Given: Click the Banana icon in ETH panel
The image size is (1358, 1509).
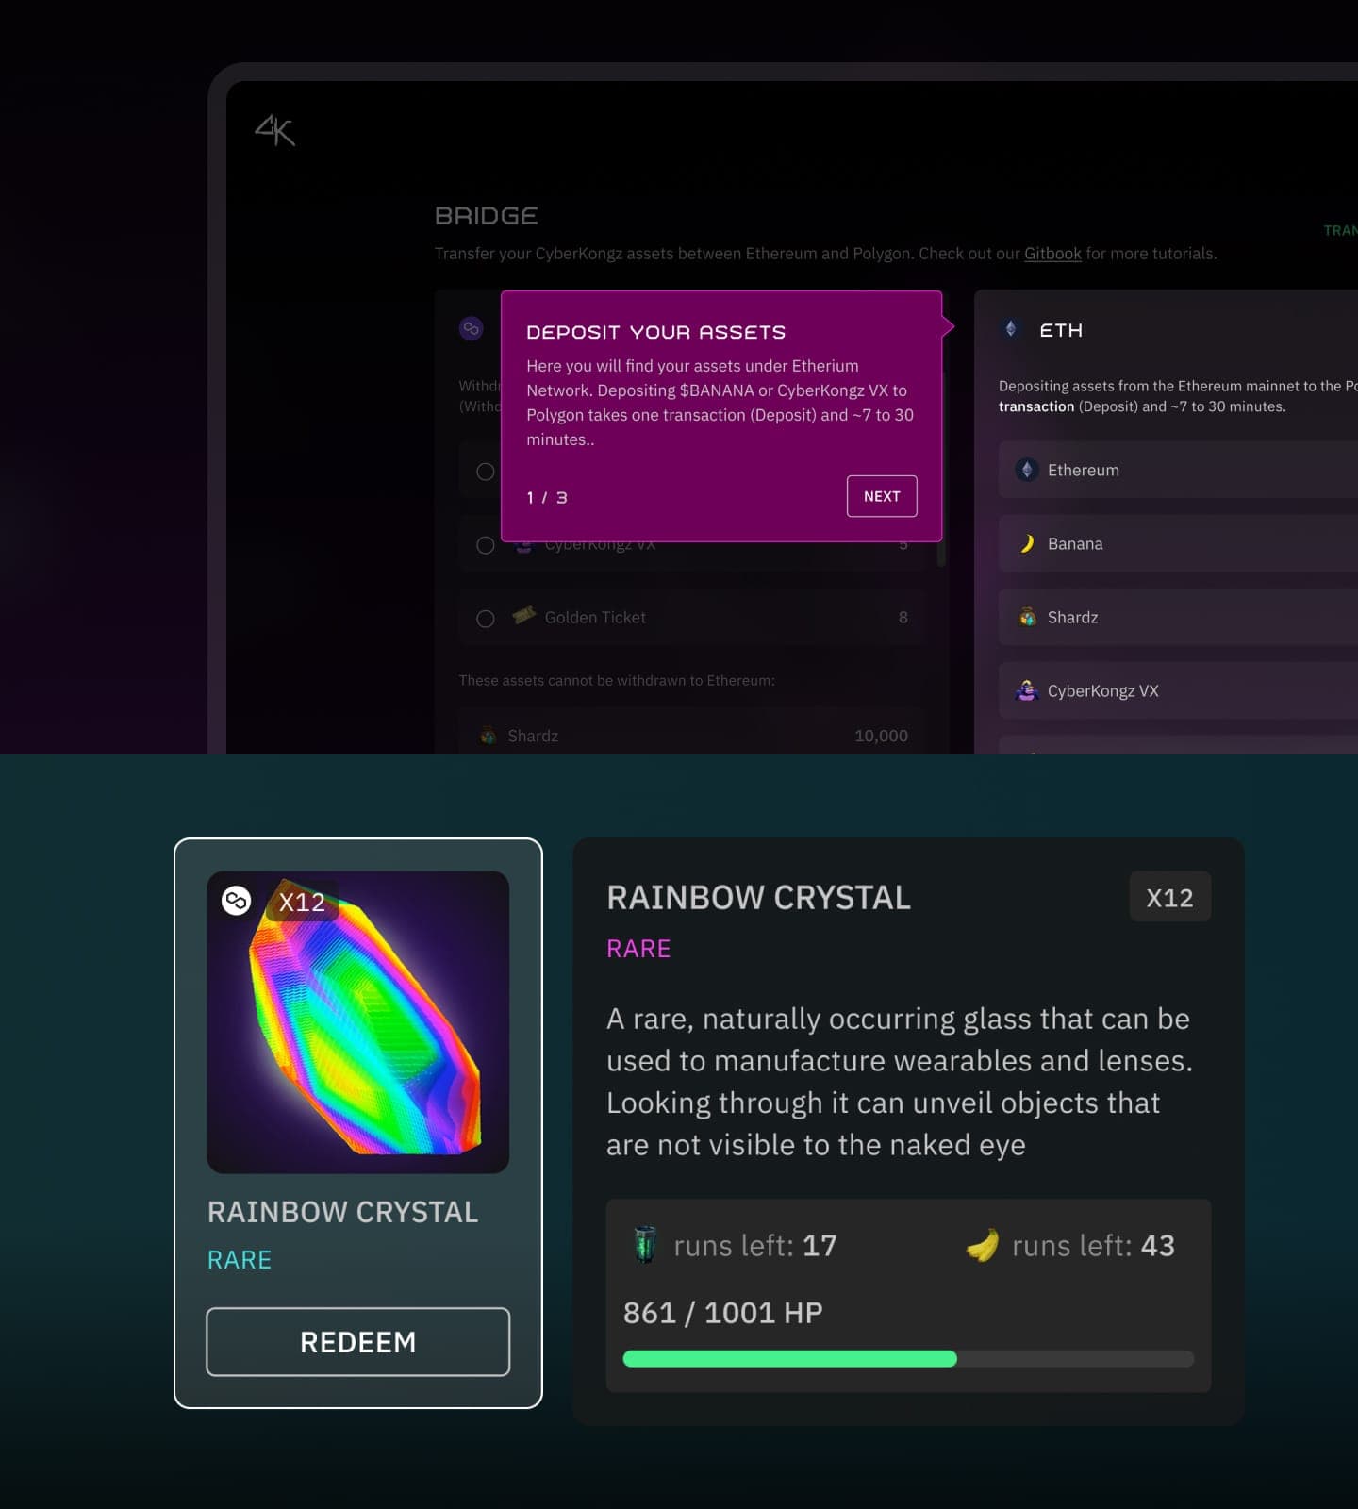Looking at the screenshot, I should tap(1027, 543).
